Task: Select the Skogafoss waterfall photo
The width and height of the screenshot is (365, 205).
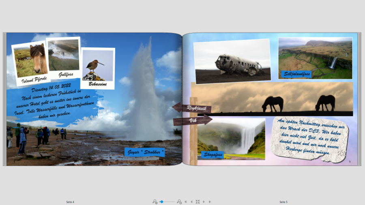Action: (x=231, y=139)
